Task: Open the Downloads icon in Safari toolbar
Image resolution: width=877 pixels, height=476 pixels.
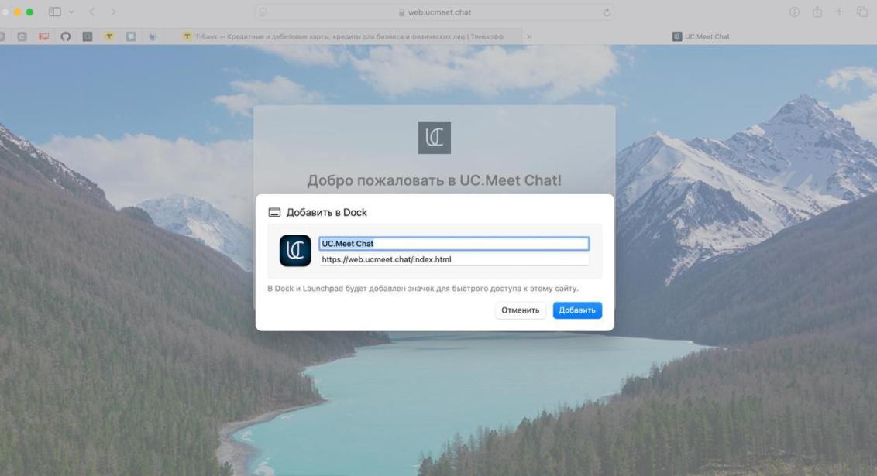Action: (793, 12)
